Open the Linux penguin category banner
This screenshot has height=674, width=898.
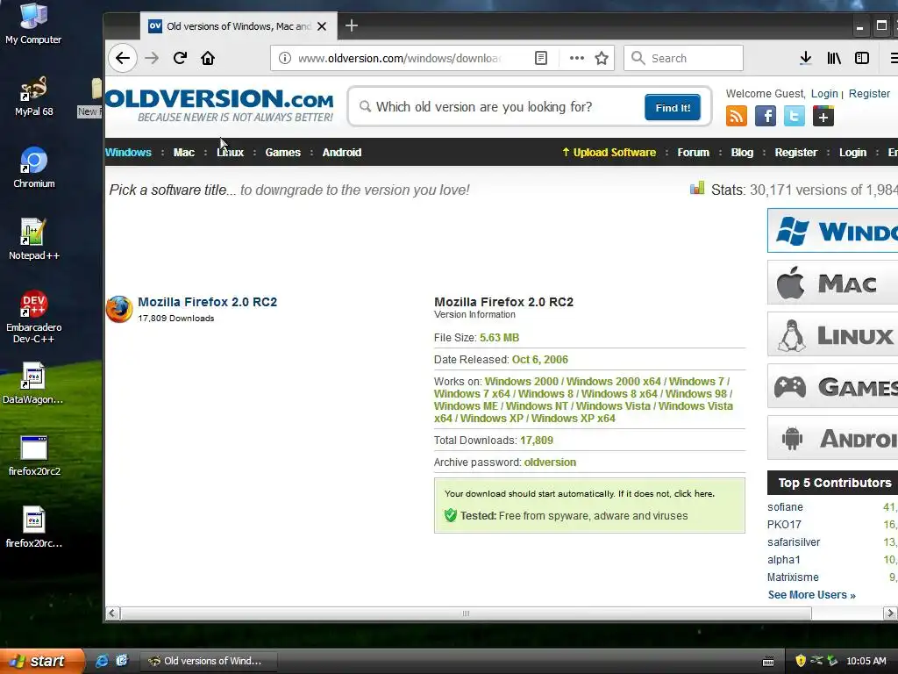point(833,334)
